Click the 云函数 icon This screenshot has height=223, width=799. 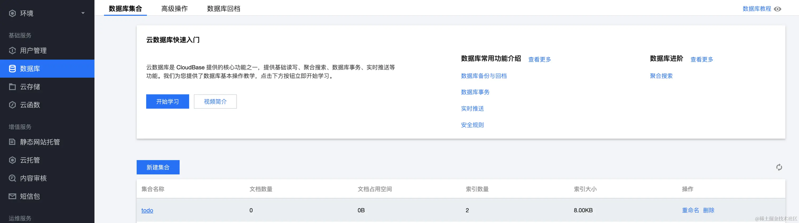12,105
